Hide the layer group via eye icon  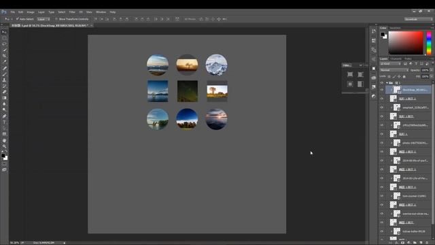point(382,83)
